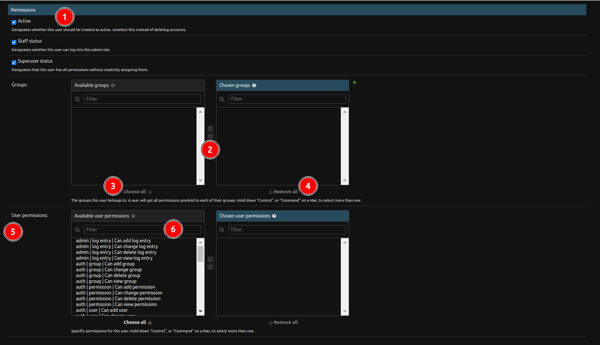Image resolution: width=600 pixels, height=345 pixels.
Task: Click the green plus icon to add a group
Action: point(353,83)
